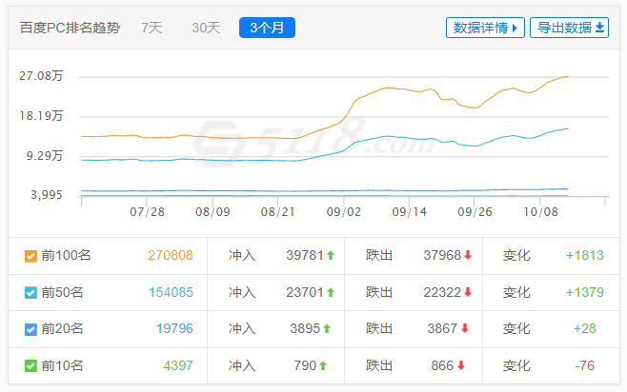
Task: Click the green up arrow beside 39781
Action: pos(331,255)
